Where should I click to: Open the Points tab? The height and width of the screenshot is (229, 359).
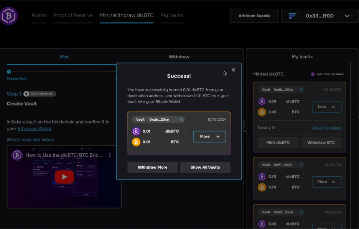coord(39,15)
